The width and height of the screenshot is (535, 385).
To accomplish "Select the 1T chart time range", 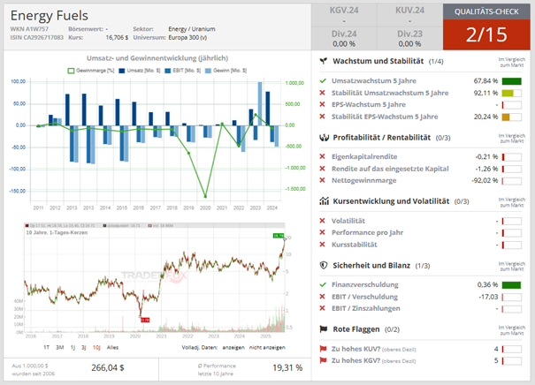I will coord(46,348).
